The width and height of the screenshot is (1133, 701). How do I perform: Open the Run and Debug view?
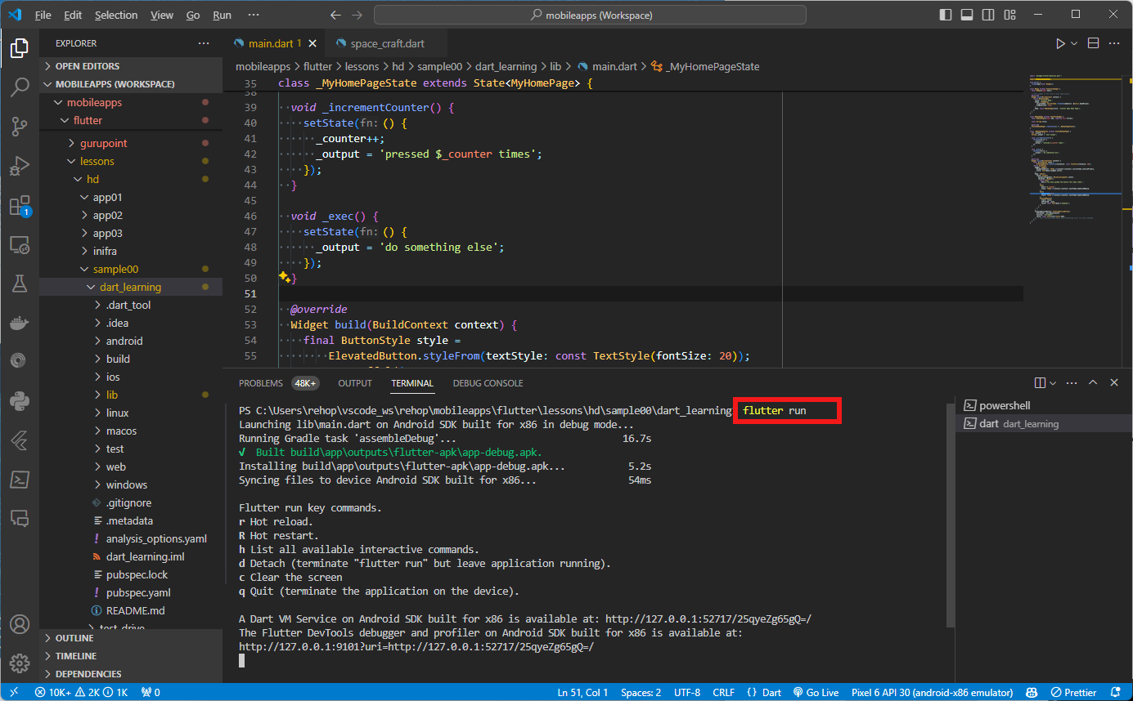[x=20, y=167]
